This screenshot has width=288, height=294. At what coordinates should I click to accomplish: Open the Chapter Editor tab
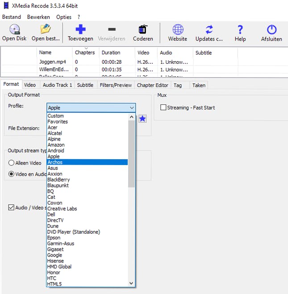point(152,85)
